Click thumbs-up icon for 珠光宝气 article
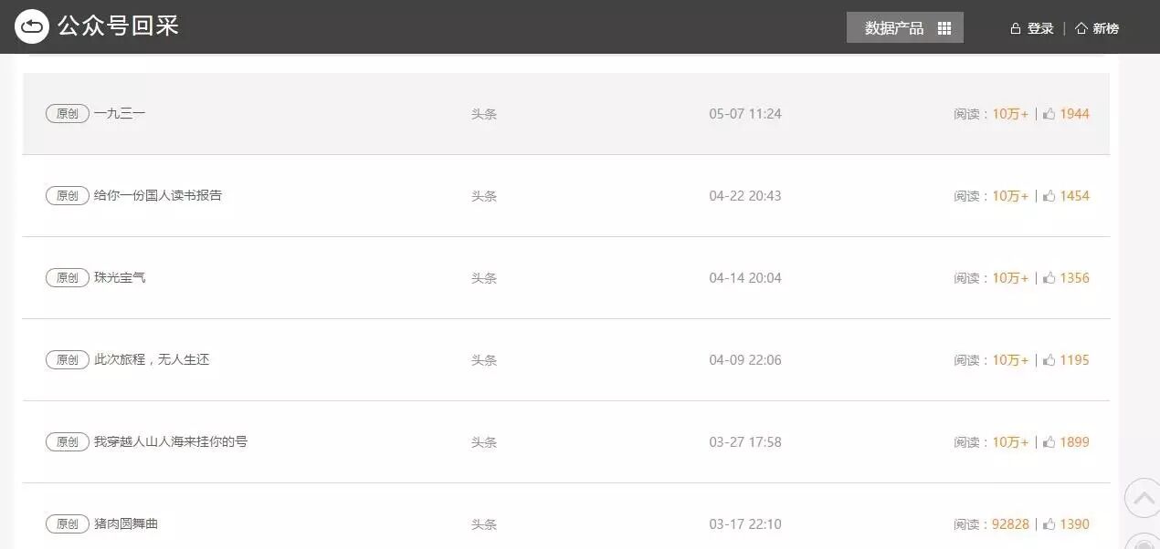 pos(1049,278)
